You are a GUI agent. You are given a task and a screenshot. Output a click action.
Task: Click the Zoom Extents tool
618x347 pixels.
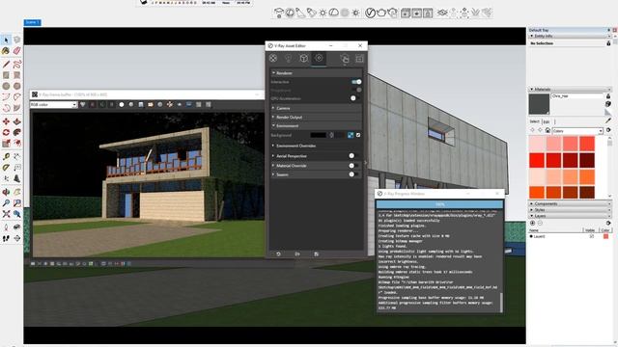coord(6,214)
